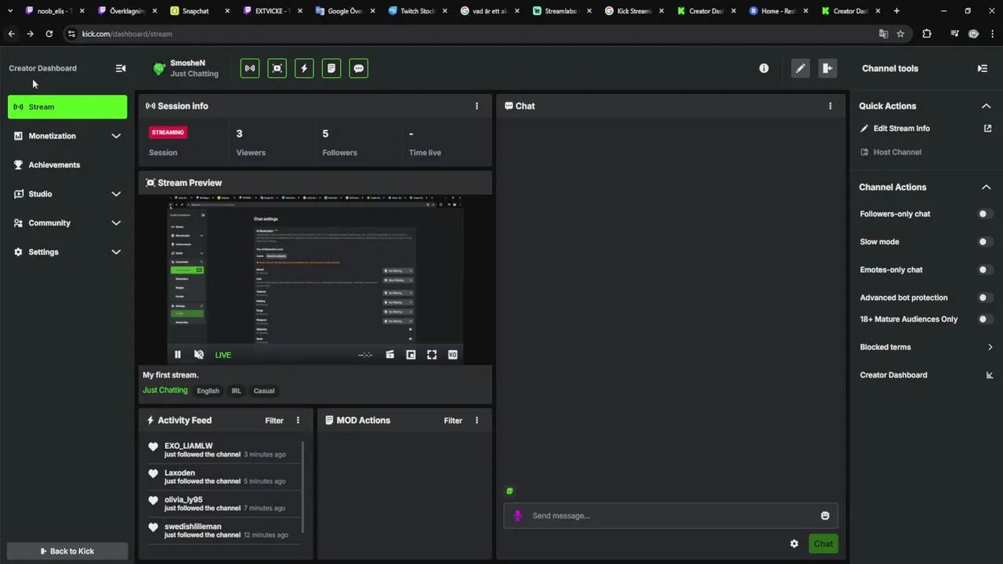Go back in browser history

pos(11,34)
